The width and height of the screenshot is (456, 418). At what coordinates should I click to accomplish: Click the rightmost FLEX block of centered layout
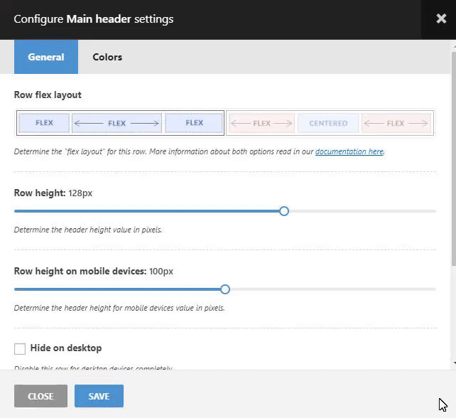point(396,123)
